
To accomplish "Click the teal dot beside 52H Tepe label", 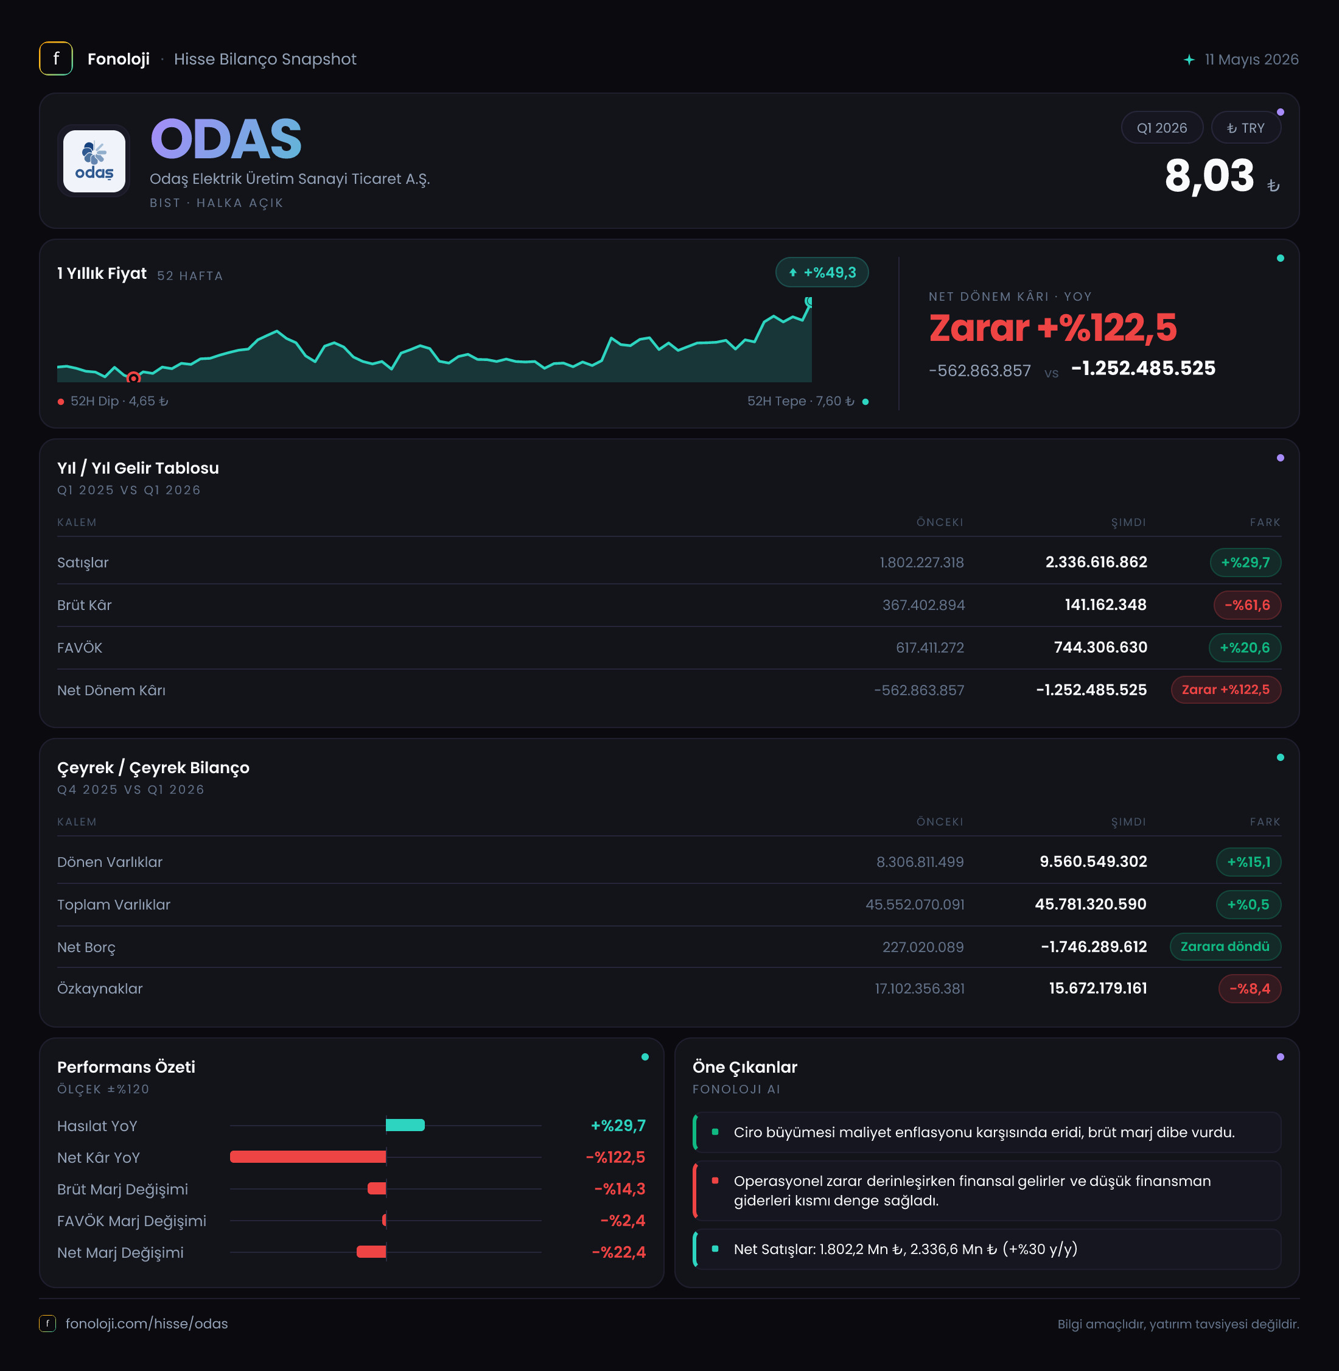I will click(865, 402).
